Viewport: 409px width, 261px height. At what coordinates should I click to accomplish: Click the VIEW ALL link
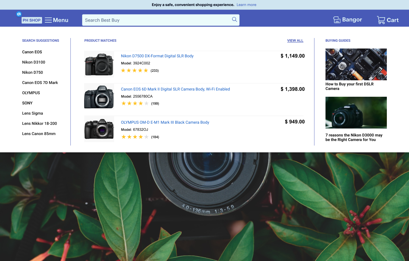(295, 41)
